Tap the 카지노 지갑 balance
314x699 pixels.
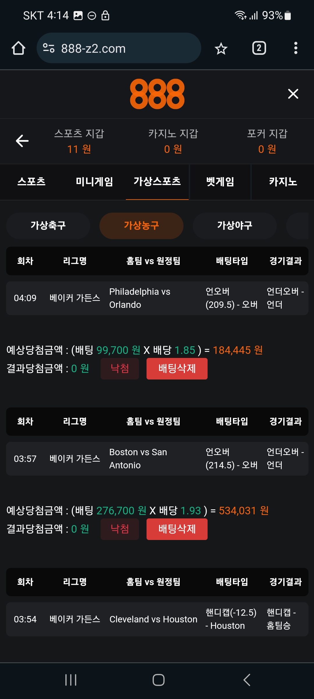click(x=173, y=142)
